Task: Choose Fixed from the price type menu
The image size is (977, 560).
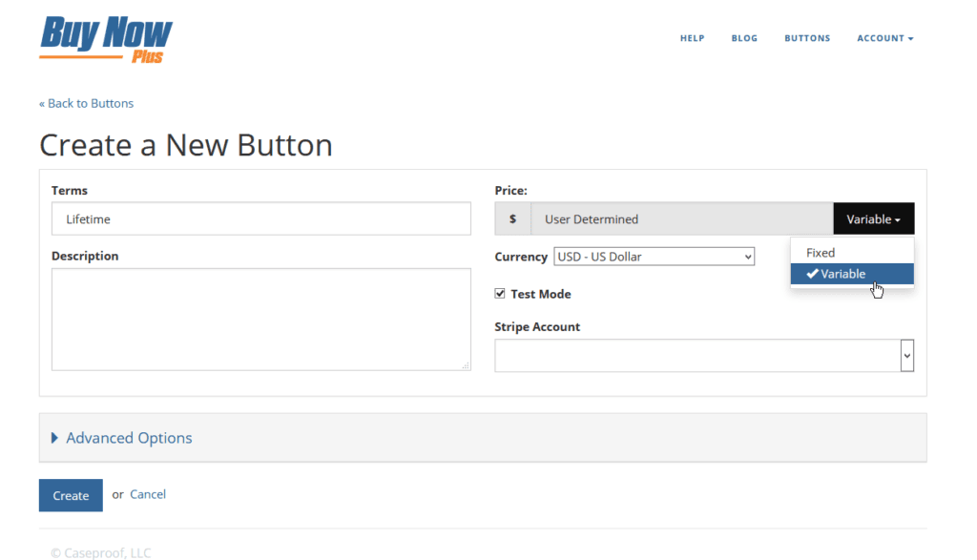Action: (x=821, y=253)
